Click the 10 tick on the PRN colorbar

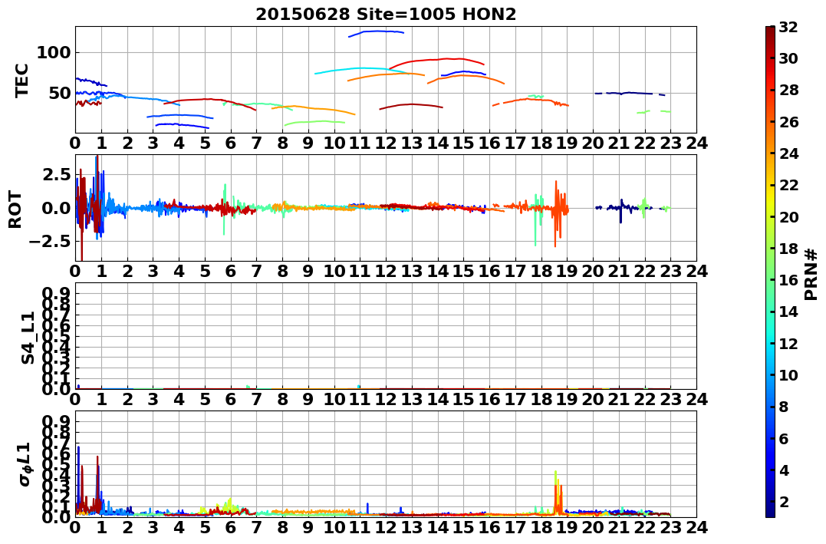788,374
